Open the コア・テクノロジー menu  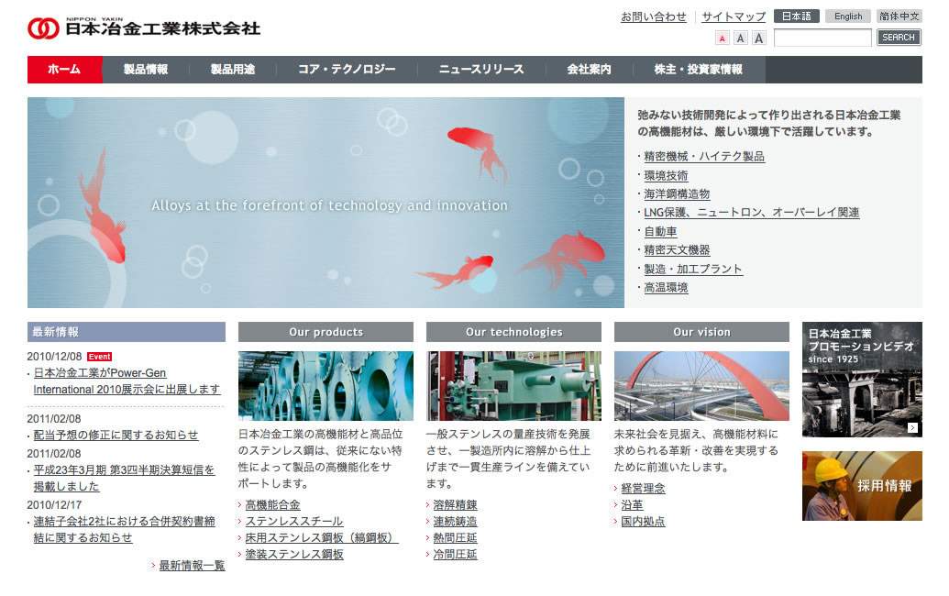[x=347, y=70]
